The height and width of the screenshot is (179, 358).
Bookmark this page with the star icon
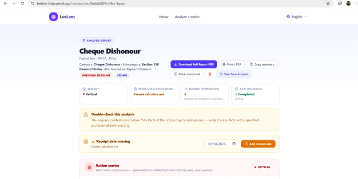click(328, 4)
